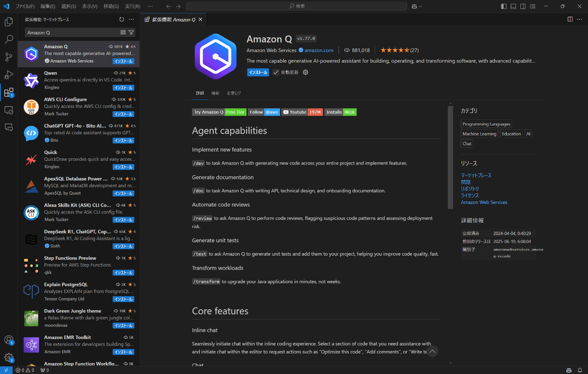Screen dimensions: 588x374
Task: Install Amazon Q from details page
Action: point(258,72)
